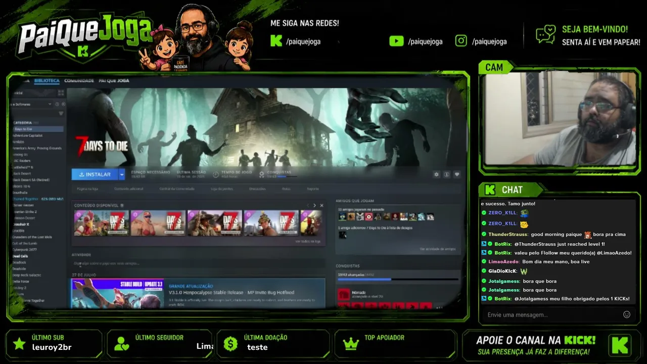The width and height of the screenshot is (647, 364).
Task: Click the activity post text field
Action: (x=198, y=263)
